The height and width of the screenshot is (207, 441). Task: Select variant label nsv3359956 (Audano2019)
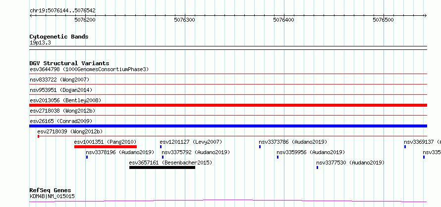click(311, 152)
